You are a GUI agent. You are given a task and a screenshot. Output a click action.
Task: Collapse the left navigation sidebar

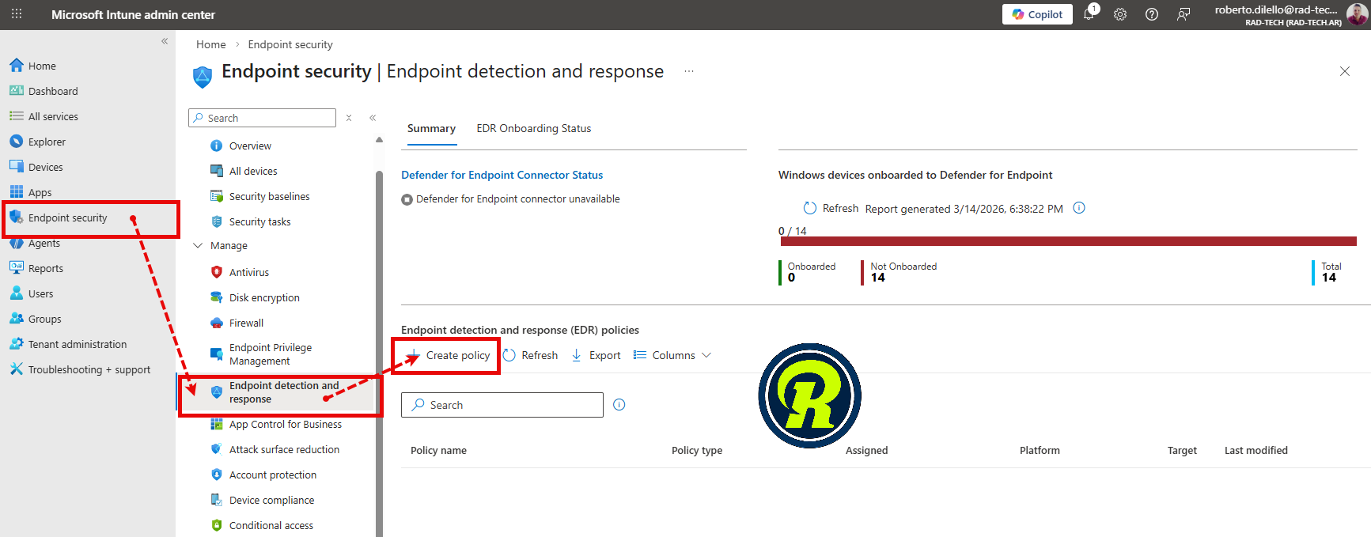coord(165,41)
